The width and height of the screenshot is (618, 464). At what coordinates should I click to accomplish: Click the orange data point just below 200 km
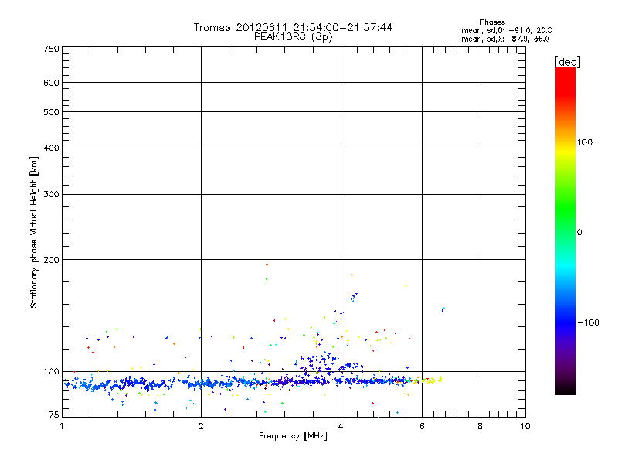pos(267,264)
